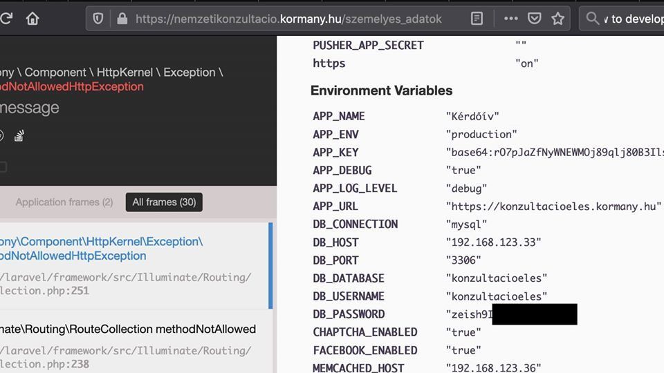The image size is (664, 373).
Task: Click the APP_URL konzultacioeles.kormany.hu value
Action: 553,207
